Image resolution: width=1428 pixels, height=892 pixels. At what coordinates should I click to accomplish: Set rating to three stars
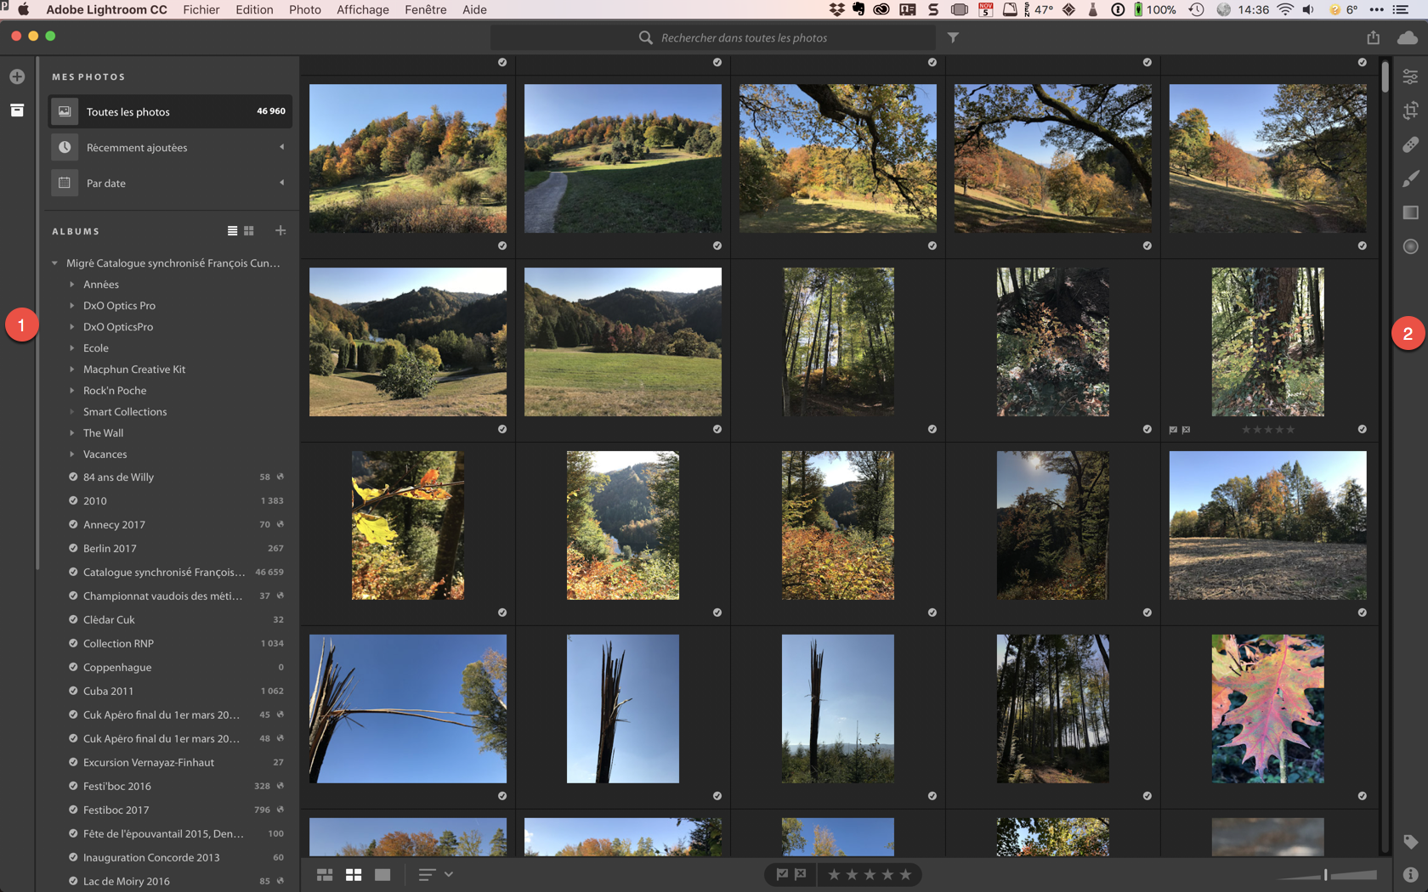[870, 874]
